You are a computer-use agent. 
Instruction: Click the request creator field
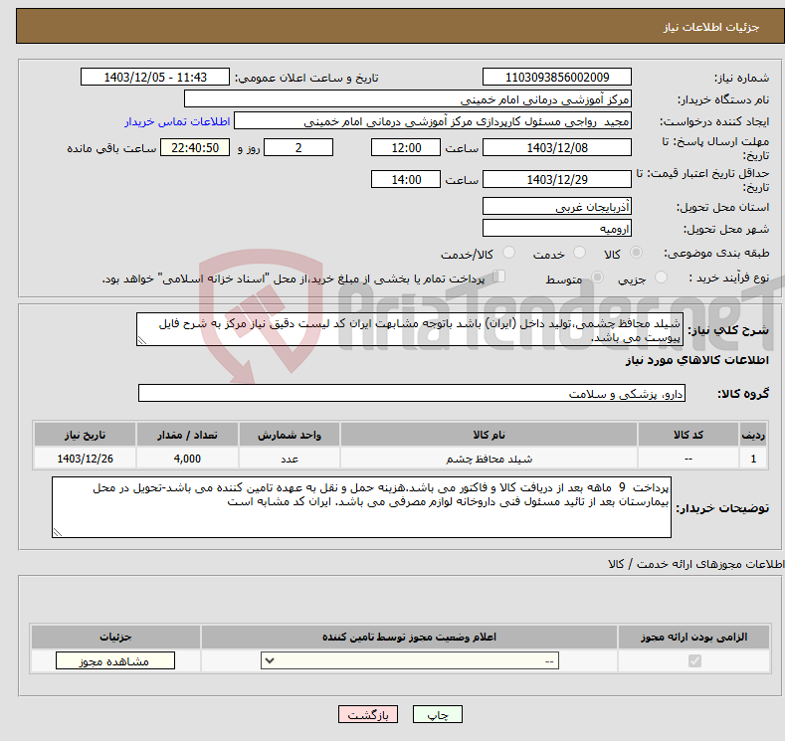click(x=433, y=121)
